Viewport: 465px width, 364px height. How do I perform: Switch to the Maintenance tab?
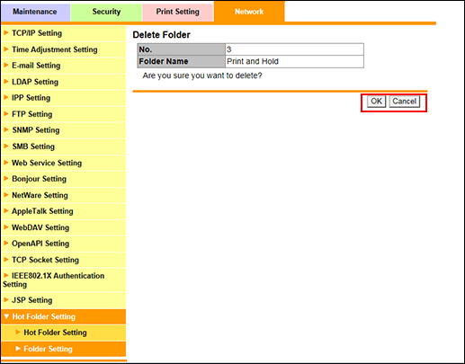point(35,12)
